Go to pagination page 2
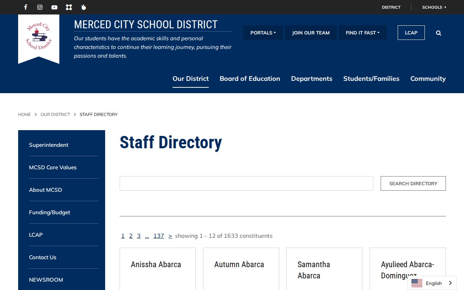Viewport: 464px width, 290px height. [131, 236]
